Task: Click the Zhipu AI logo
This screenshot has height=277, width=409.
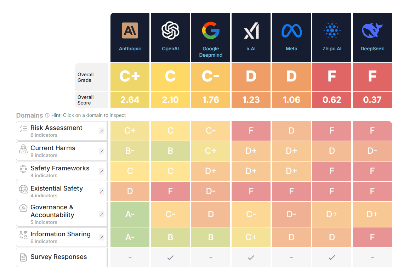Action: coord(332,30)
